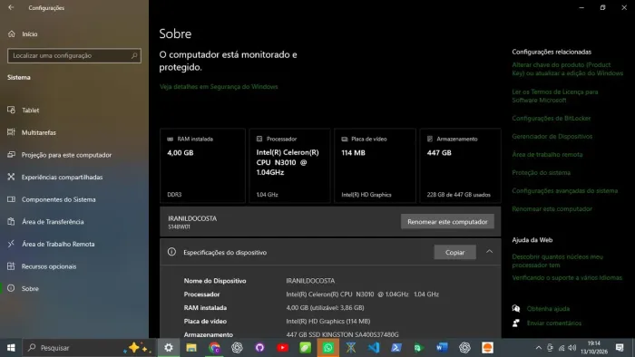Open Microsoft Word from the taskbar
The width and height of the screenshot is (635, 357).
click(x=442, y=348)
